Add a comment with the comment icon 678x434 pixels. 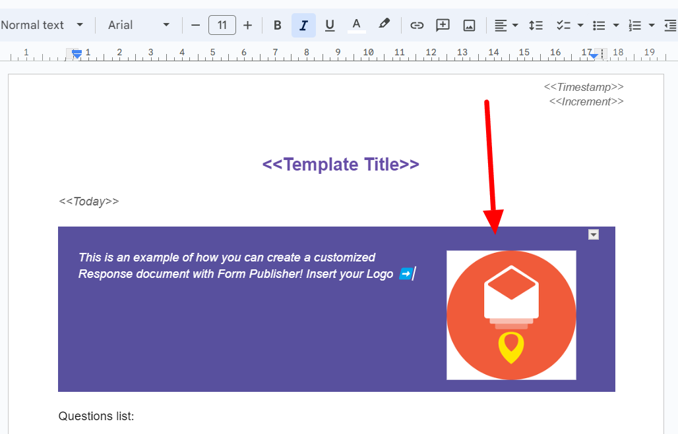tap(443, 25)
